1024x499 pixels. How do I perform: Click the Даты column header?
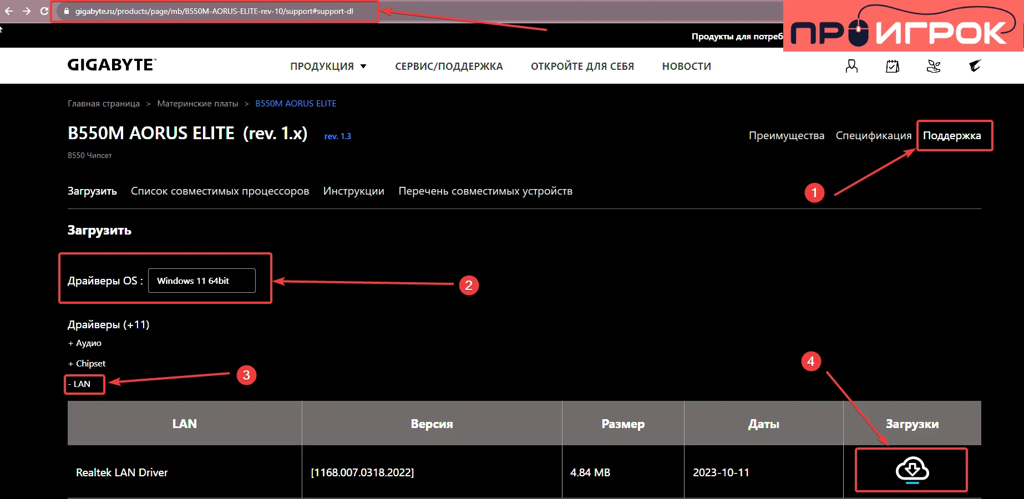tap(764, 424)
